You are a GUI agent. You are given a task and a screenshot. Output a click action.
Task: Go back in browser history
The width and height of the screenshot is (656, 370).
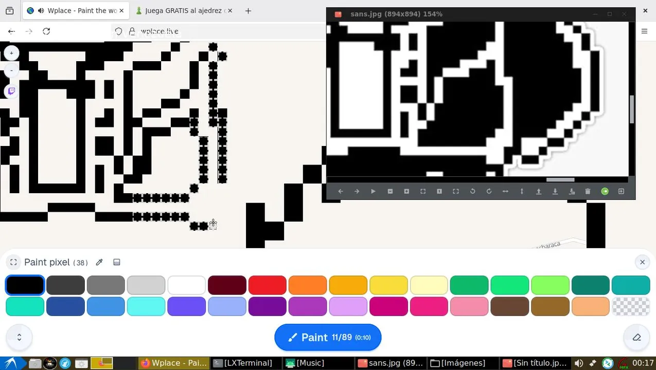[x=11, y=31]
